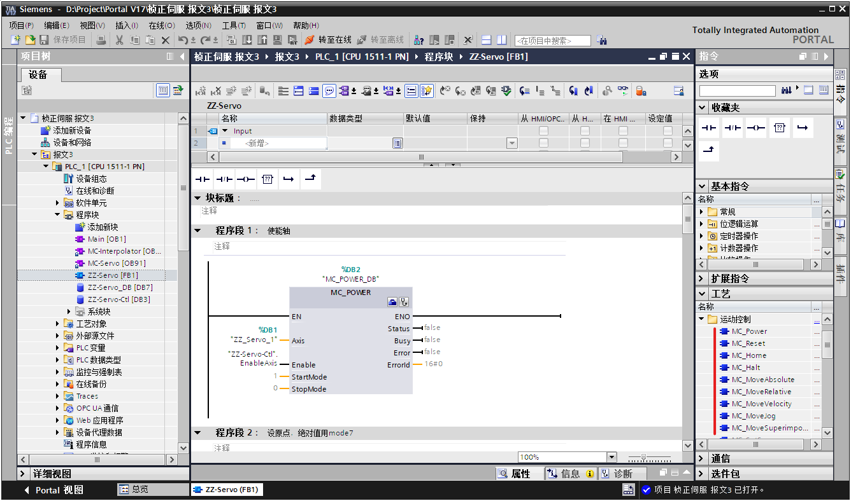Viewport: 851px width, 501px height.
Task: Insert empty box from ladder favorites bar
Action: tap(268, 179)
